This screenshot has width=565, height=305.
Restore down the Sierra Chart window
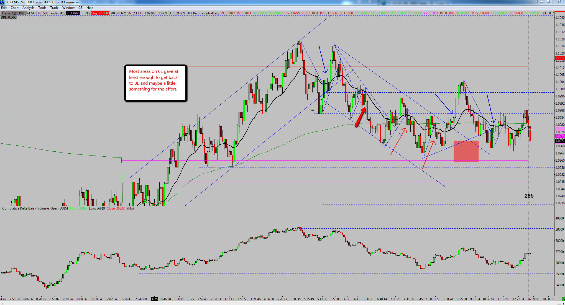pos(548,2)
